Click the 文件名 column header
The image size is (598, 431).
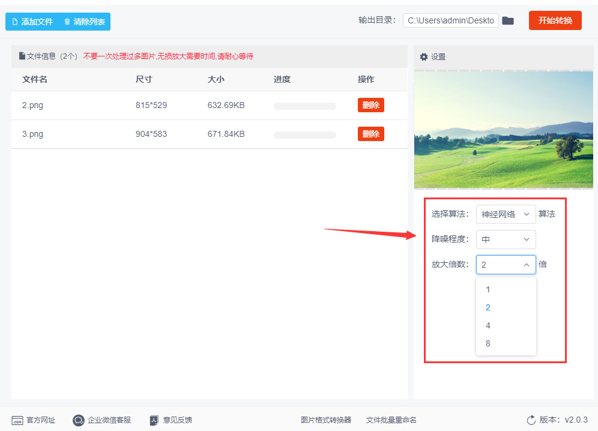coord(35,79)
